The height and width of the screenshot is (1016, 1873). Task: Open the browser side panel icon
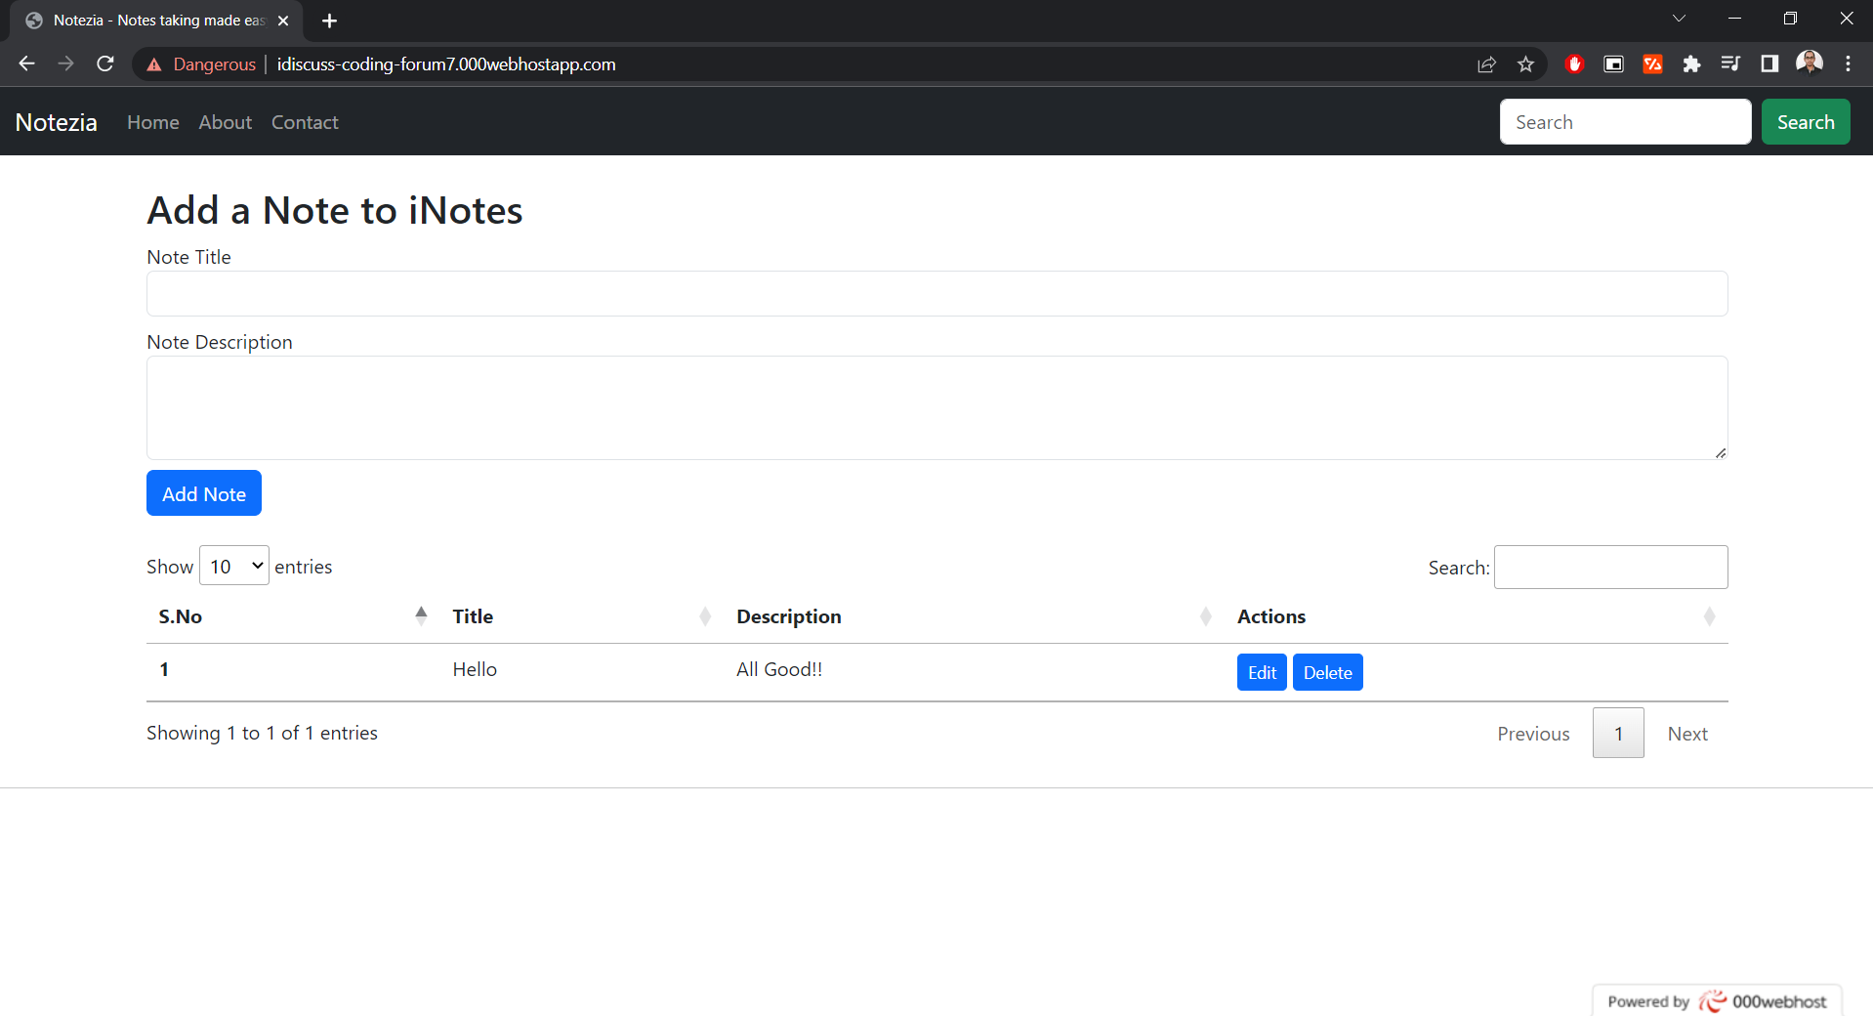click(x=1769, y=63)
